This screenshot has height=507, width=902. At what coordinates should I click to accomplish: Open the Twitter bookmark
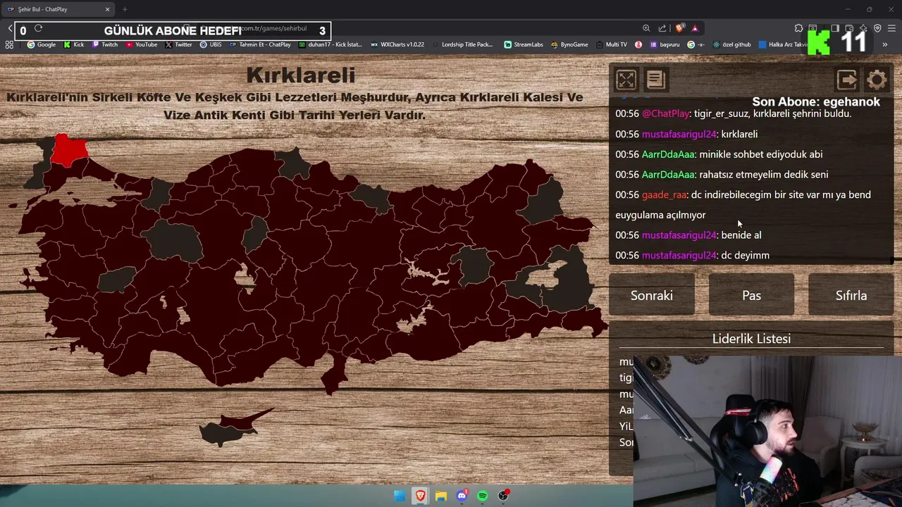[x=179, y=44]
